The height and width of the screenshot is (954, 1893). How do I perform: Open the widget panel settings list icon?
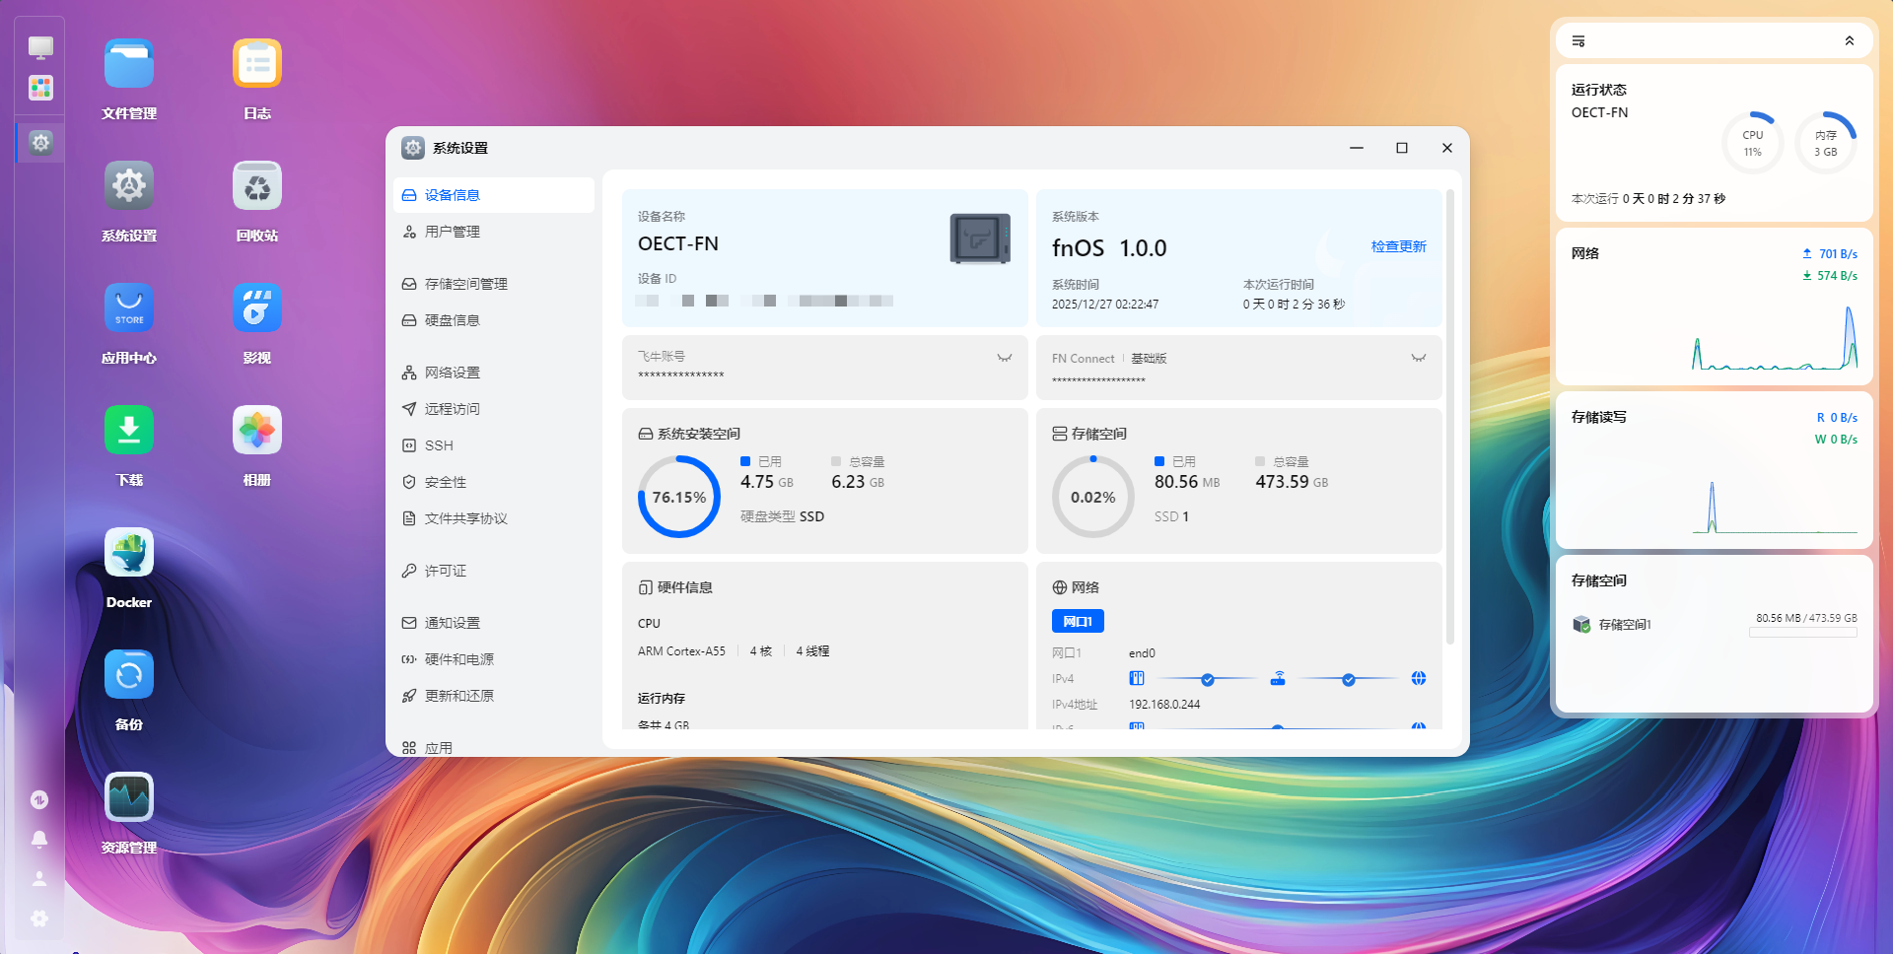click(x=1578, y=41)
